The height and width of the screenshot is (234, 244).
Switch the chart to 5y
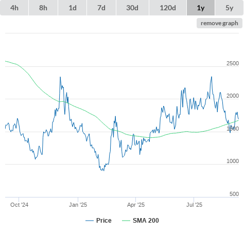point(229,8)
